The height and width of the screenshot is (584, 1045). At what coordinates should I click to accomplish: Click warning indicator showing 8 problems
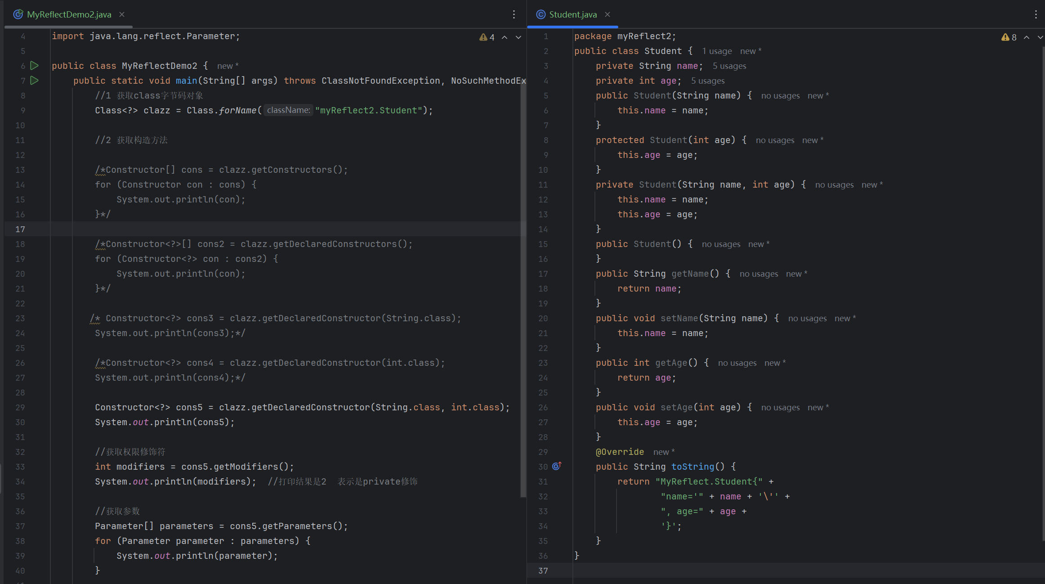[x=1009, y=37]
